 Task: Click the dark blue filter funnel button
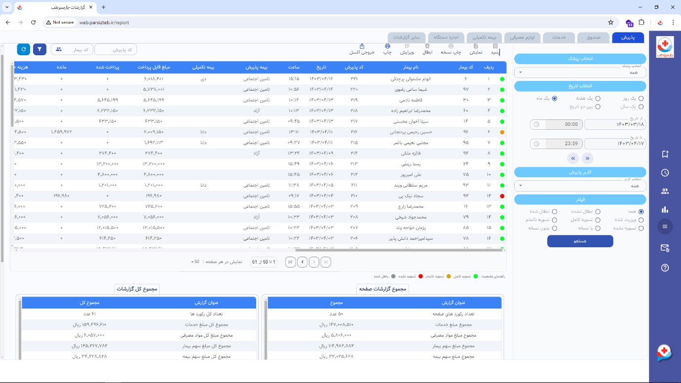39,49
